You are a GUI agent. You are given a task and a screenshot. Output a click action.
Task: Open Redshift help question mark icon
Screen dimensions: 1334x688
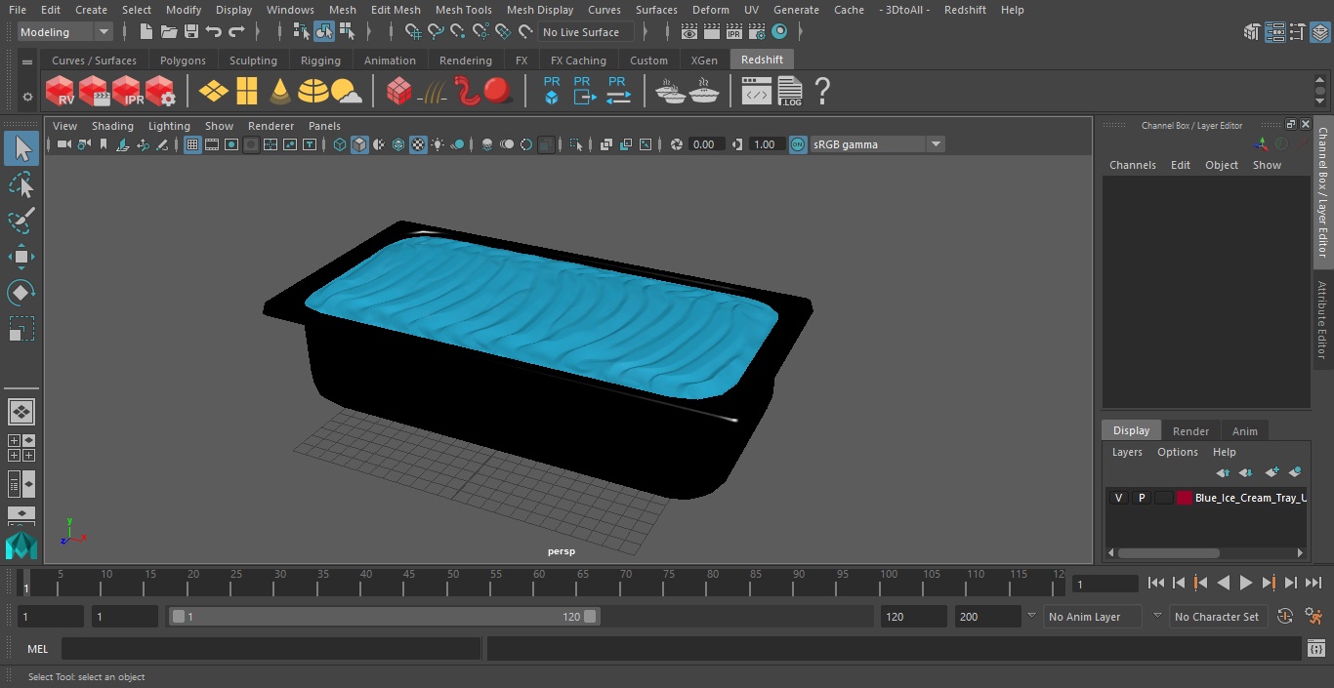pyautogui.click(x=822, y=92)
